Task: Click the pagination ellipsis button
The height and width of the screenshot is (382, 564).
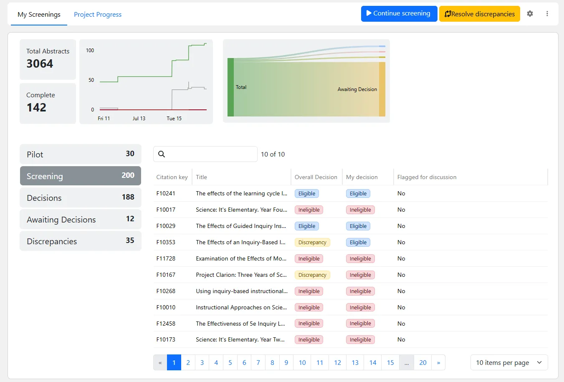Action: (407, 362)
